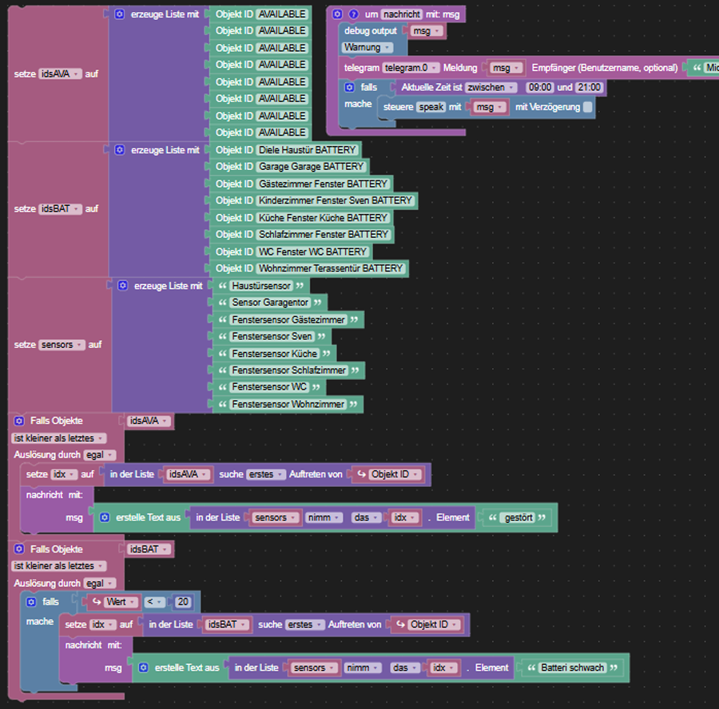Click gear on Falls Objekte idsBAT block
The image size is (719, 709).
19,549
